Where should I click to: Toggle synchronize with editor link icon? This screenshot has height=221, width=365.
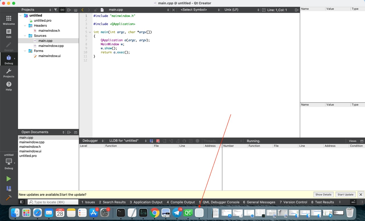[x=62, y=10]
